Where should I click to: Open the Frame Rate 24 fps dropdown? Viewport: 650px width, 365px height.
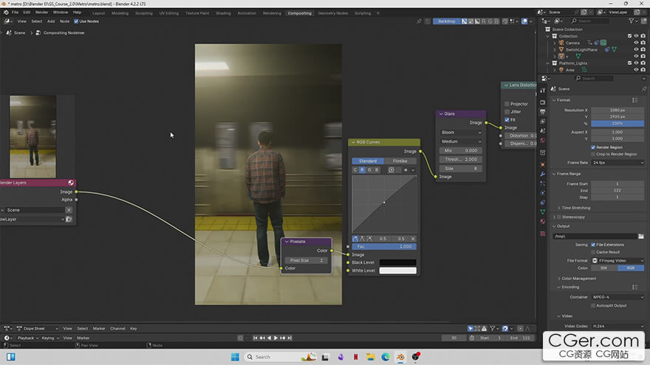click(x=617, y=163)
